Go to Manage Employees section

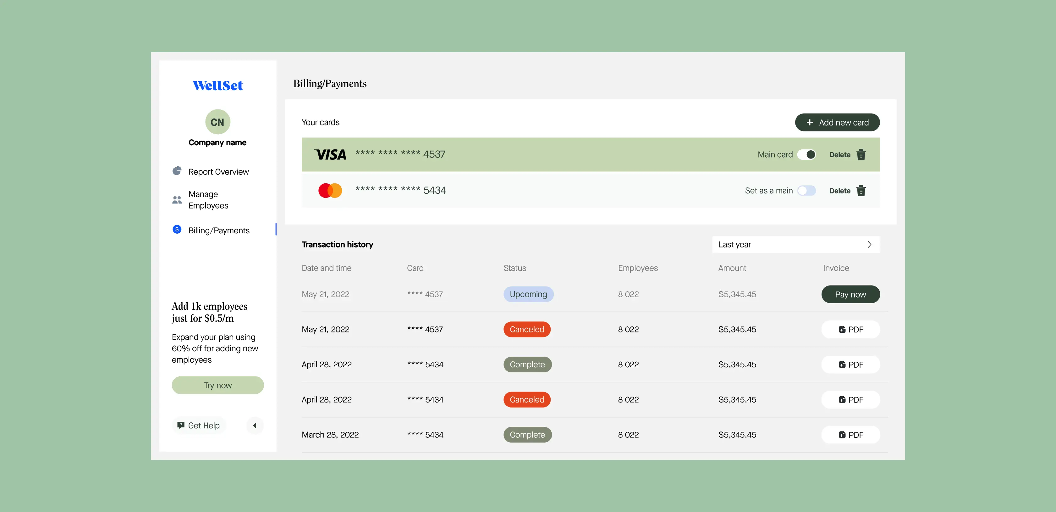(208, 200)
